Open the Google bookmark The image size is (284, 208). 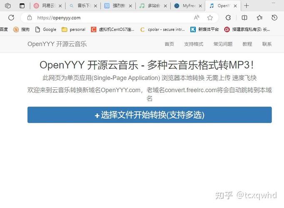46,29
